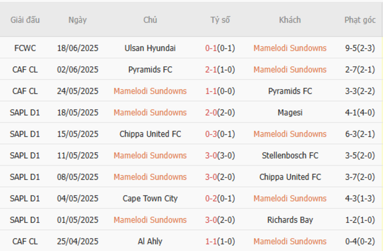
Task: Select the 'Chủ' column header
Action: [150, 20]
